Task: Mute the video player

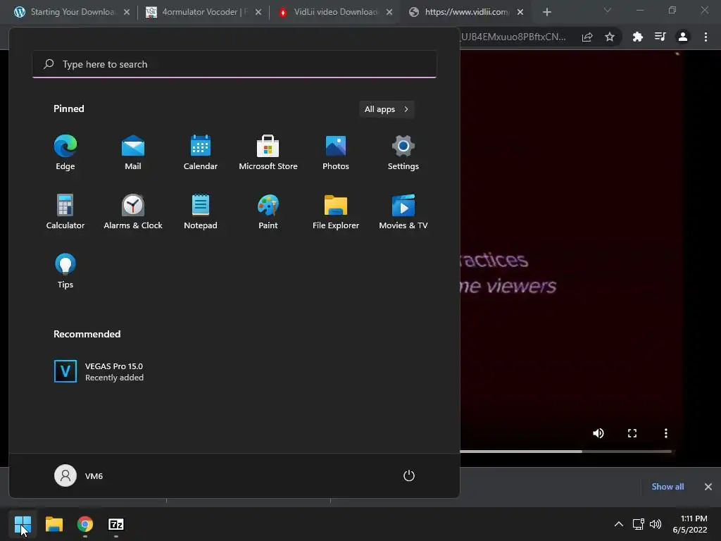Action: [x=598, y=433]
